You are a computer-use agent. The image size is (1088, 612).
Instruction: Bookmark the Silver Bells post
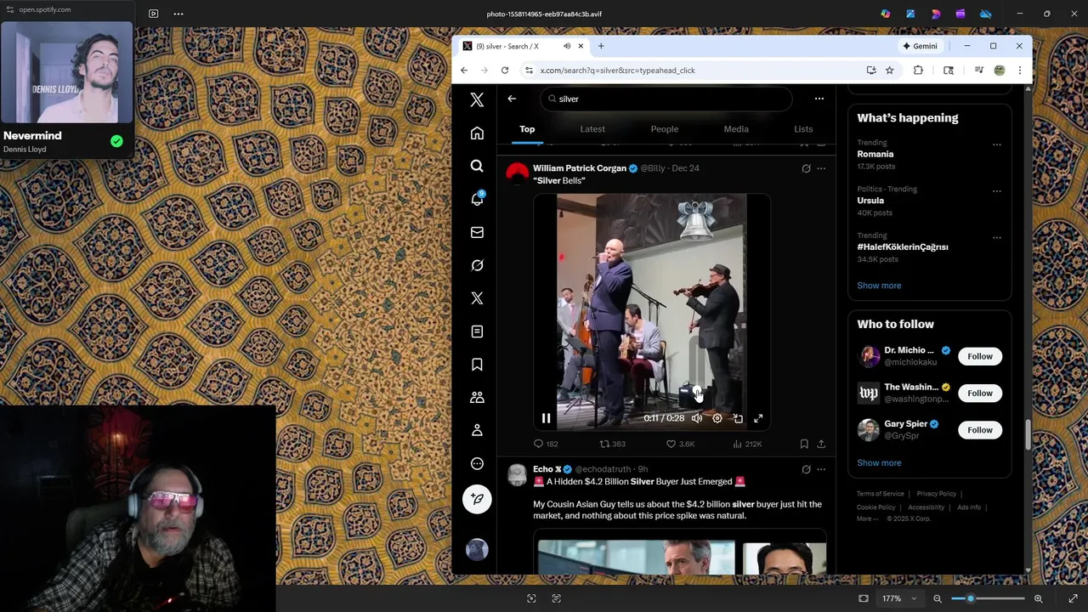[x=804, y=444]
